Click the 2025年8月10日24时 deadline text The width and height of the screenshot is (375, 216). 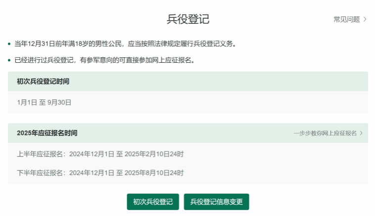coord(154,173)
